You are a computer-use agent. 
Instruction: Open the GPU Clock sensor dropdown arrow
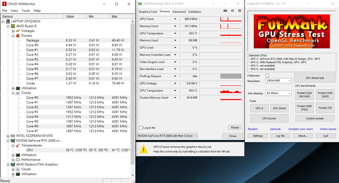175,19
